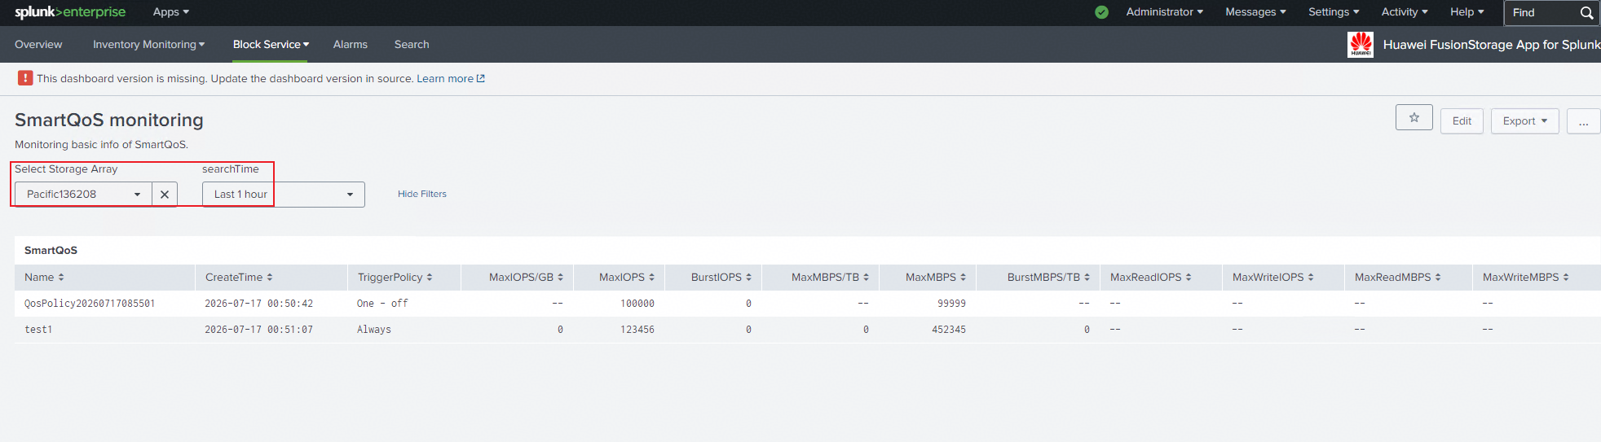
Task: Click the red alert icon in the warning banner
Action: coord(25,78)
